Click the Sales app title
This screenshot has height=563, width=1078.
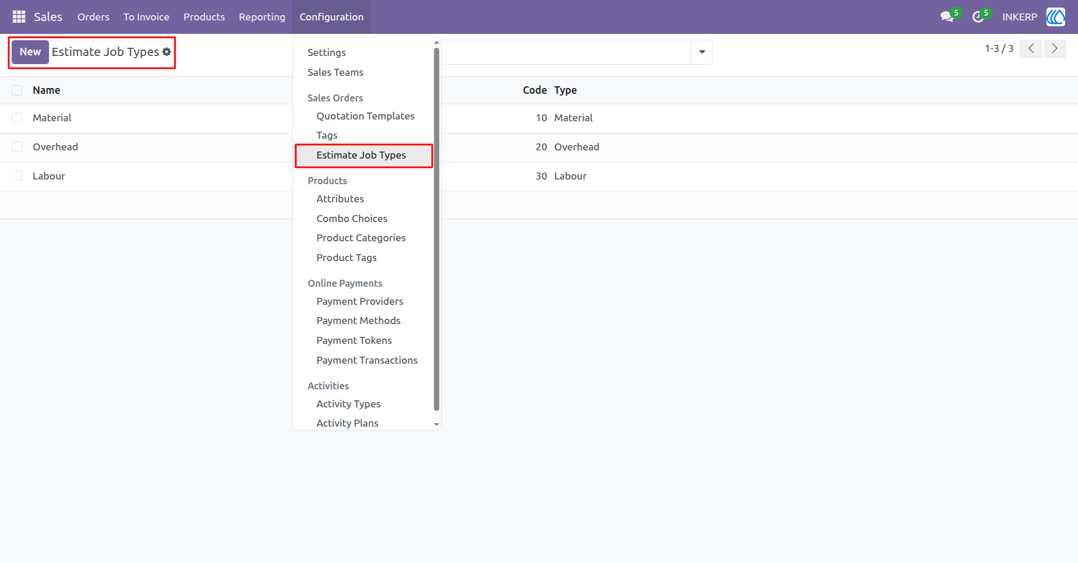(x=48, y=17)
